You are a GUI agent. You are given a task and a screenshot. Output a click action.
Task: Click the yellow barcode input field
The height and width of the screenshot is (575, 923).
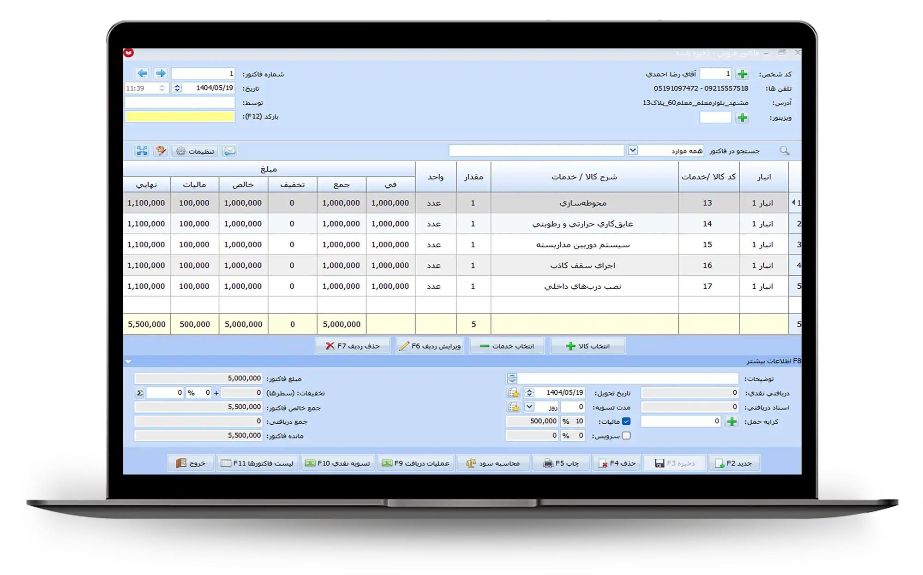[180, 117]
